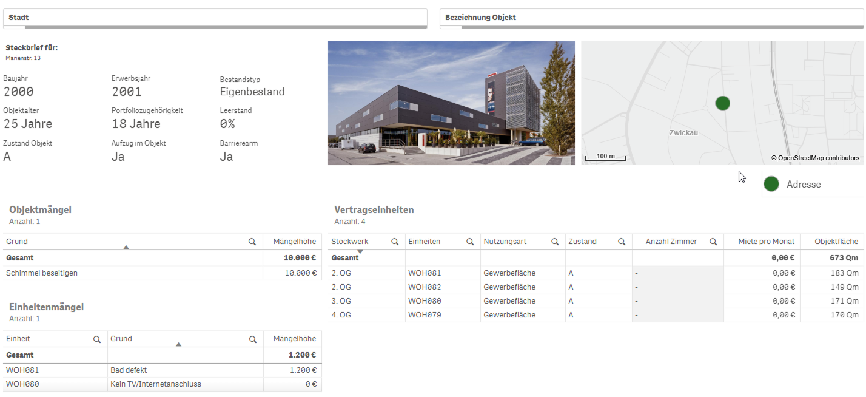Viewport: 866px width, 397px height.
Task: Click the 183 Qm Objektfläche cell
Action: click(x=845, y=273)
